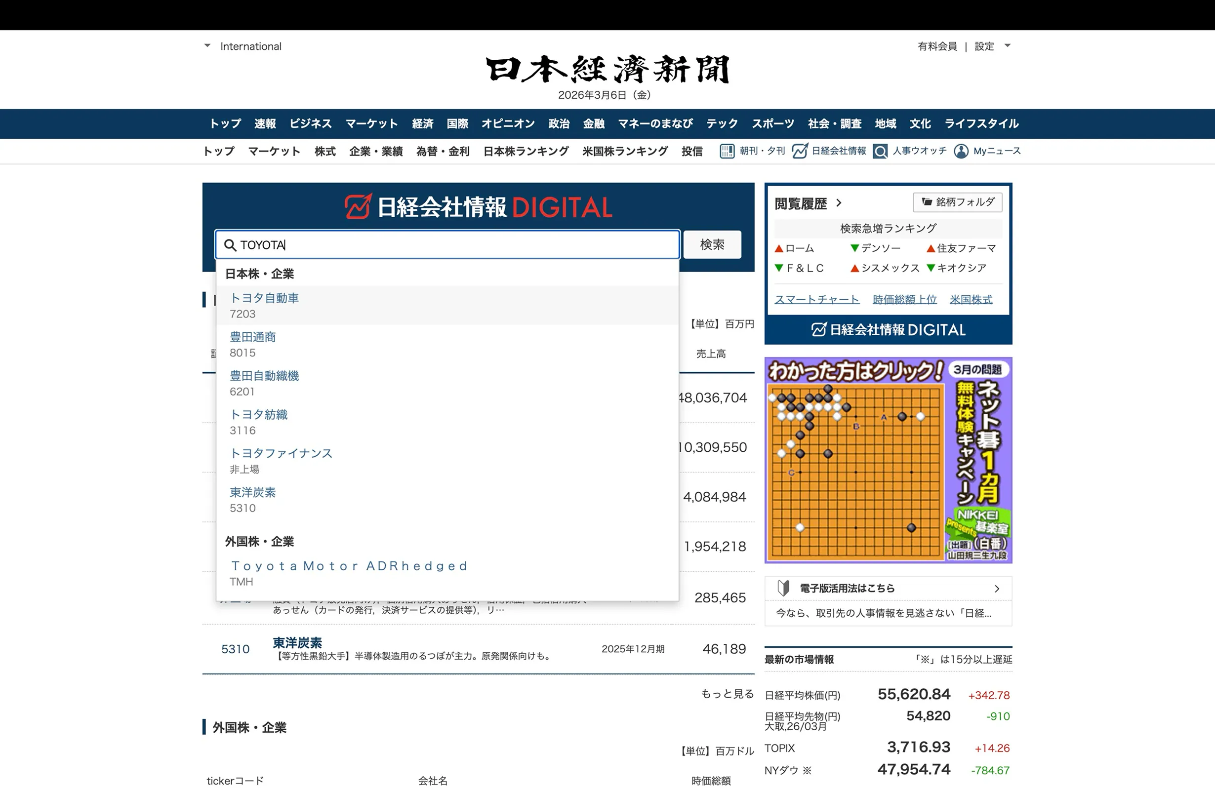Screen dimensions: 1215x790
Task: Click the ネット碁 Go board advertisement
Action: coord(888,460)
